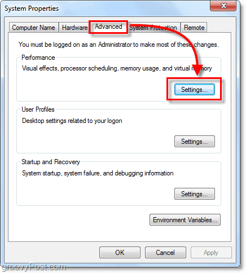Open User Profiles Settings button

(x=195, y=142)
